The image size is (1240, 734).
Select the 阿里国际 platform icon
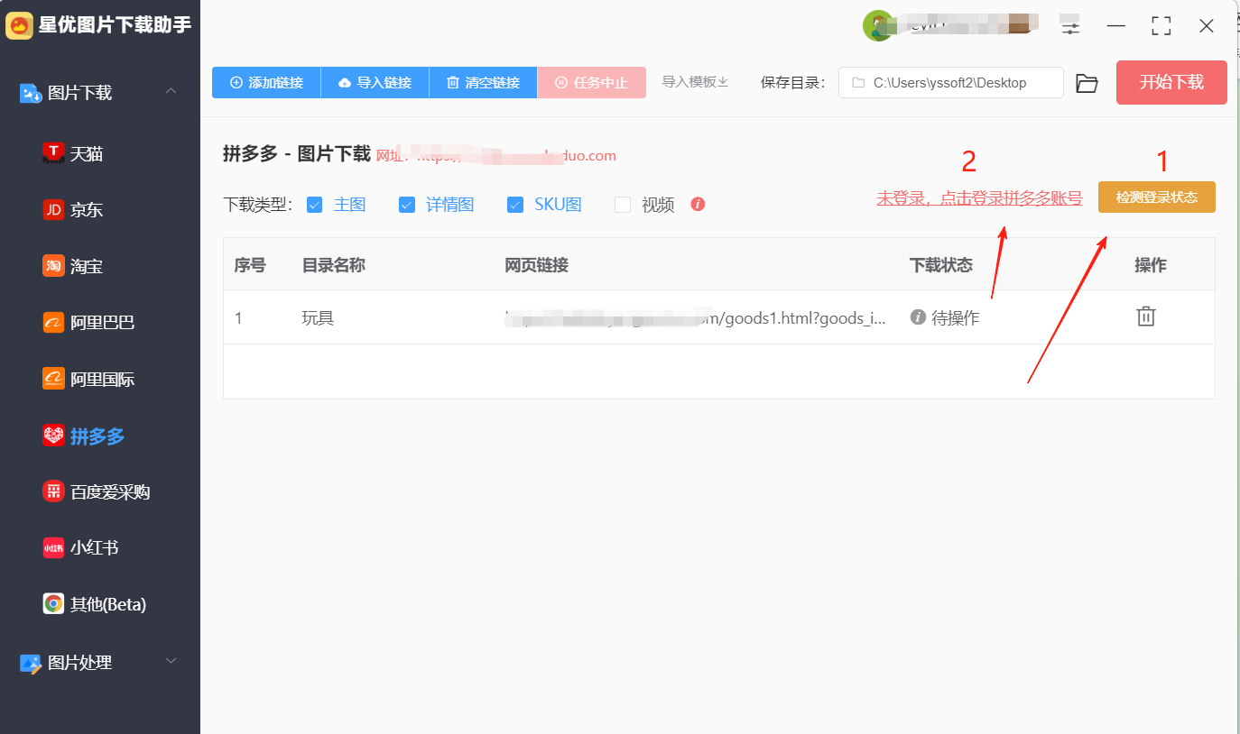[x=53, y=379]
